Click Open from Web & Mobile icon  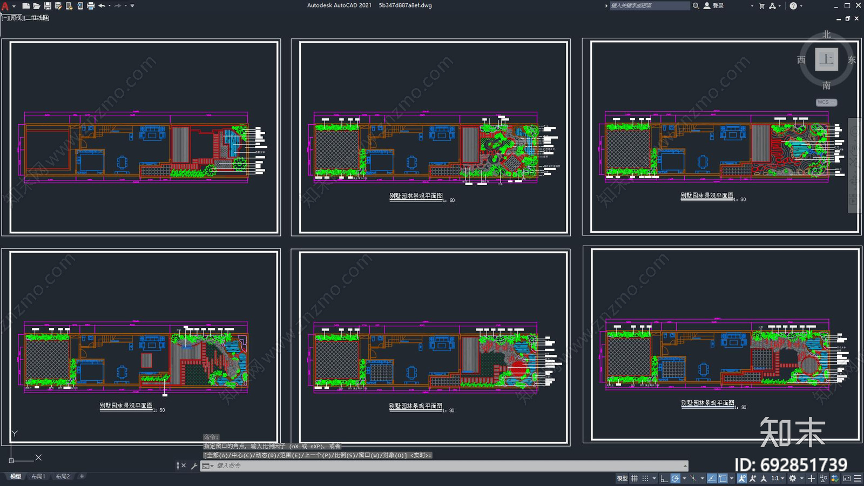pos(69,6)
